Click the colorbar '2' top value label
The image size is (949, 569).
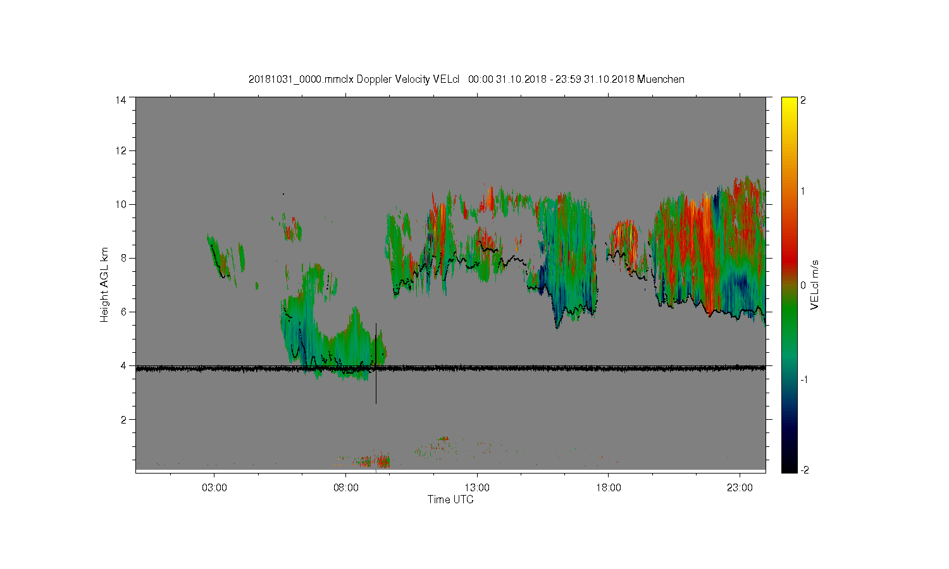click(803, 100)
